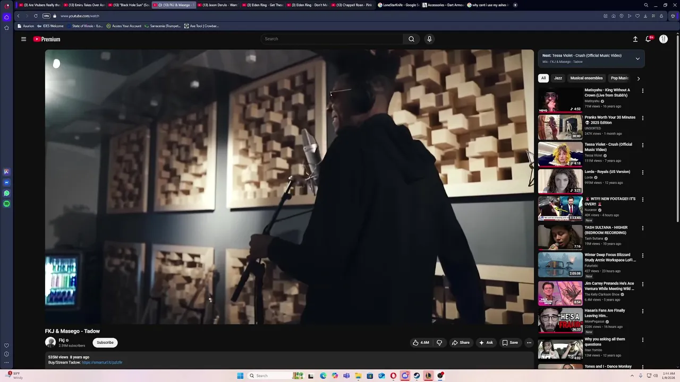Share the Tadow video
The image size is (680, 382).
point(461,343)
